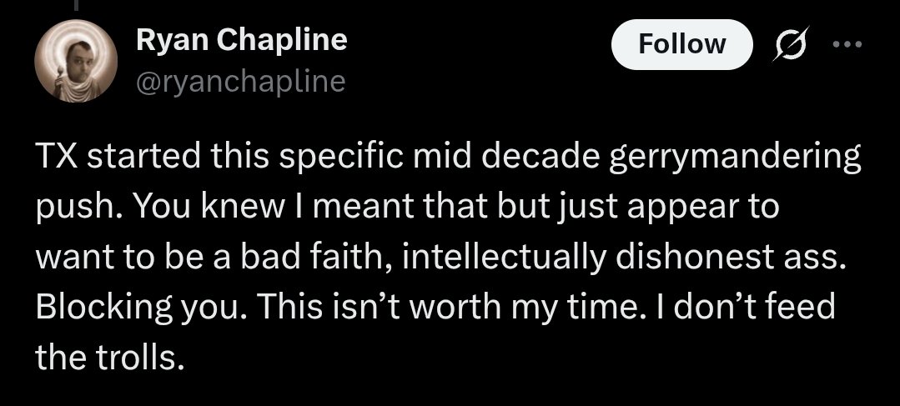
Task: Click the word "gerrymandering" in the tweet
Action: click(x=736, y=158)
